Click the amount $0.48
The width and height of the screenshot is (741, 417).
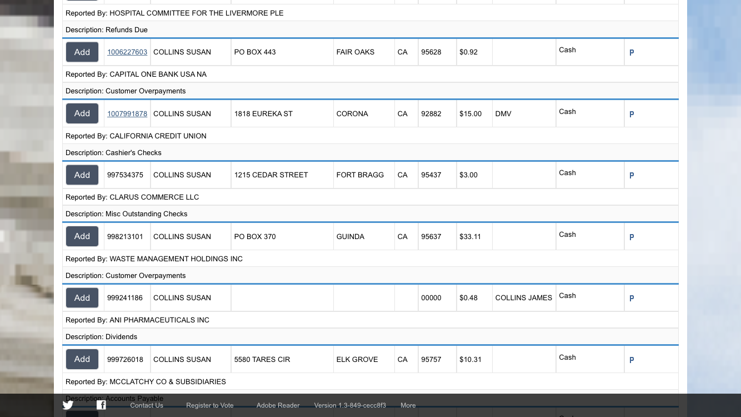[468, 298]
